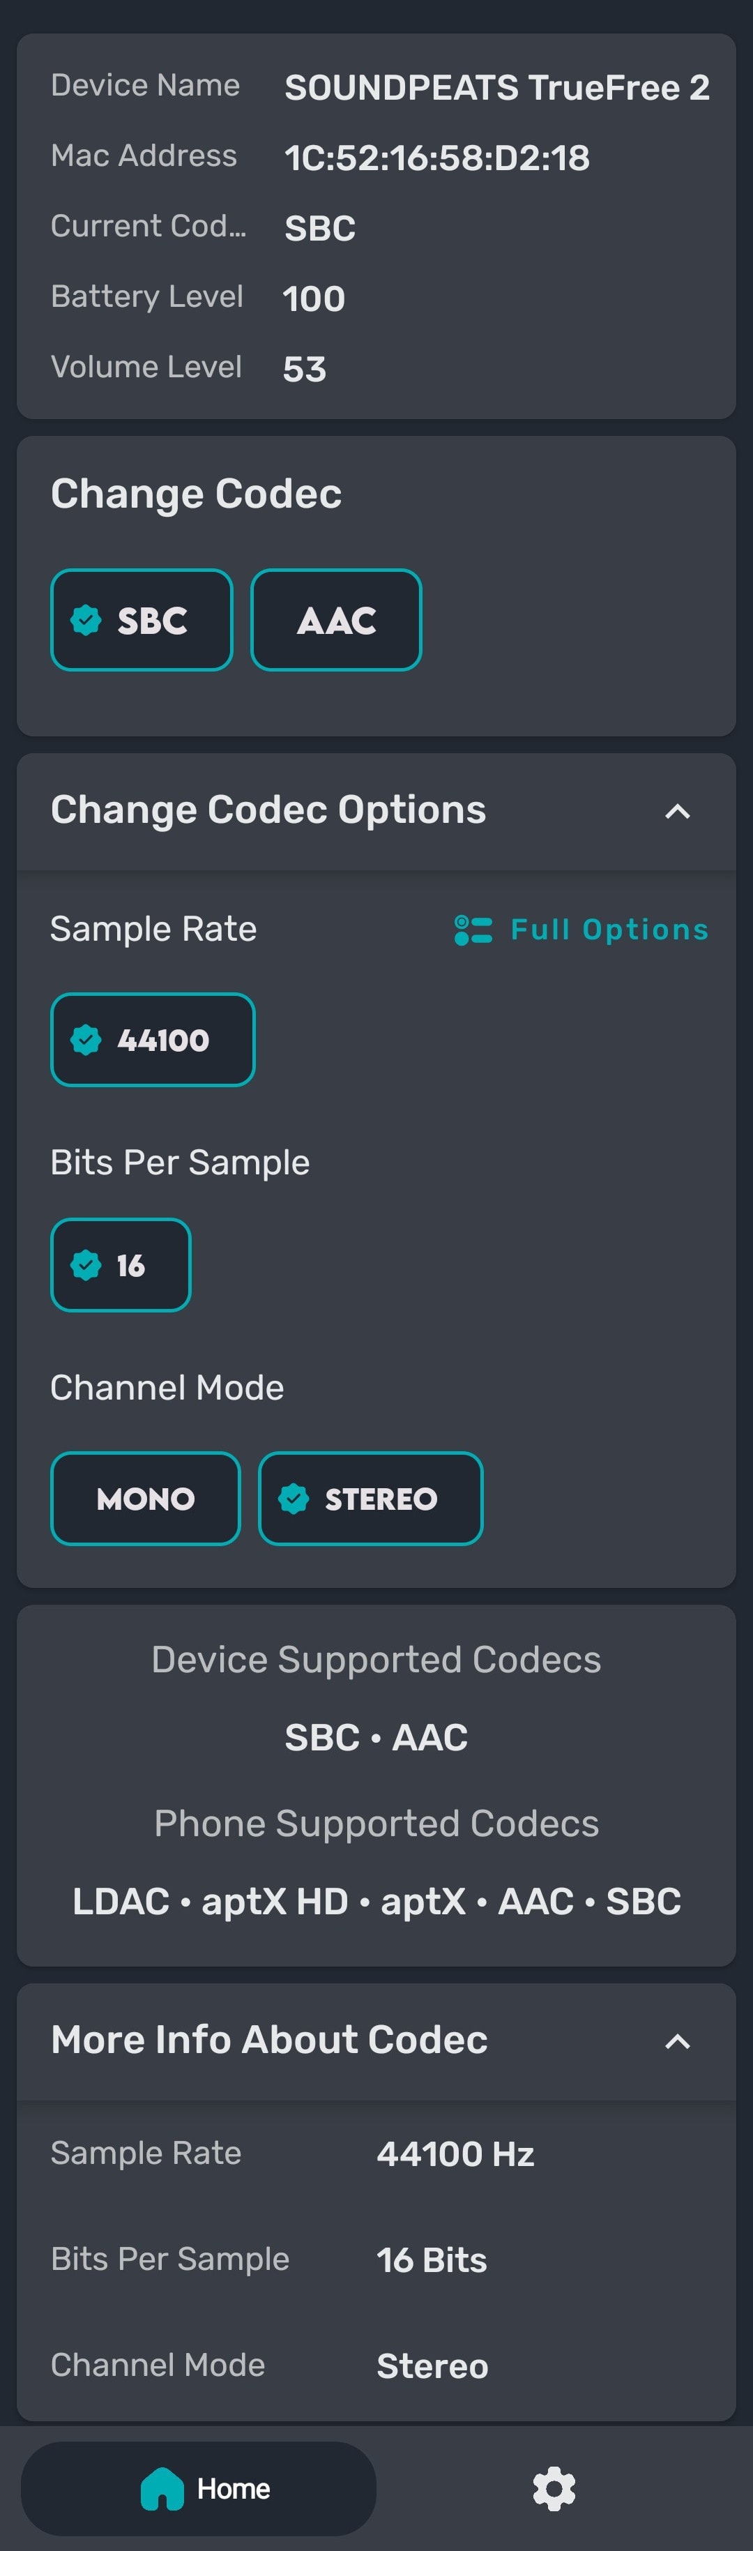Click the checkmark badge on 16
This screenshot has width=753, height=2551.
(86, 1264)
